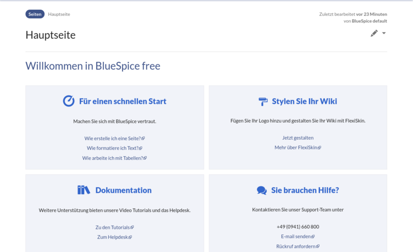Click the speech bubbles help icon

262,190
